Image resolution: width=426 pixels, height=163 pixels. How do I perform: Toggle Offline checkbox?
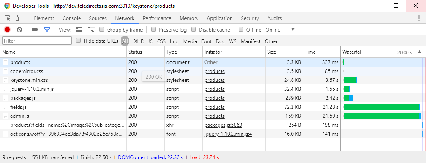click(x=241, y=29)
